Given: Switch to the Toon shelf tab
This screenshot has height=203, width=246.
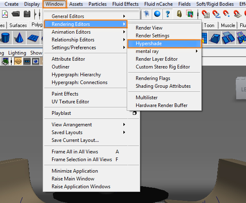Looking at the screenshot, I should (x=209, y=25).
